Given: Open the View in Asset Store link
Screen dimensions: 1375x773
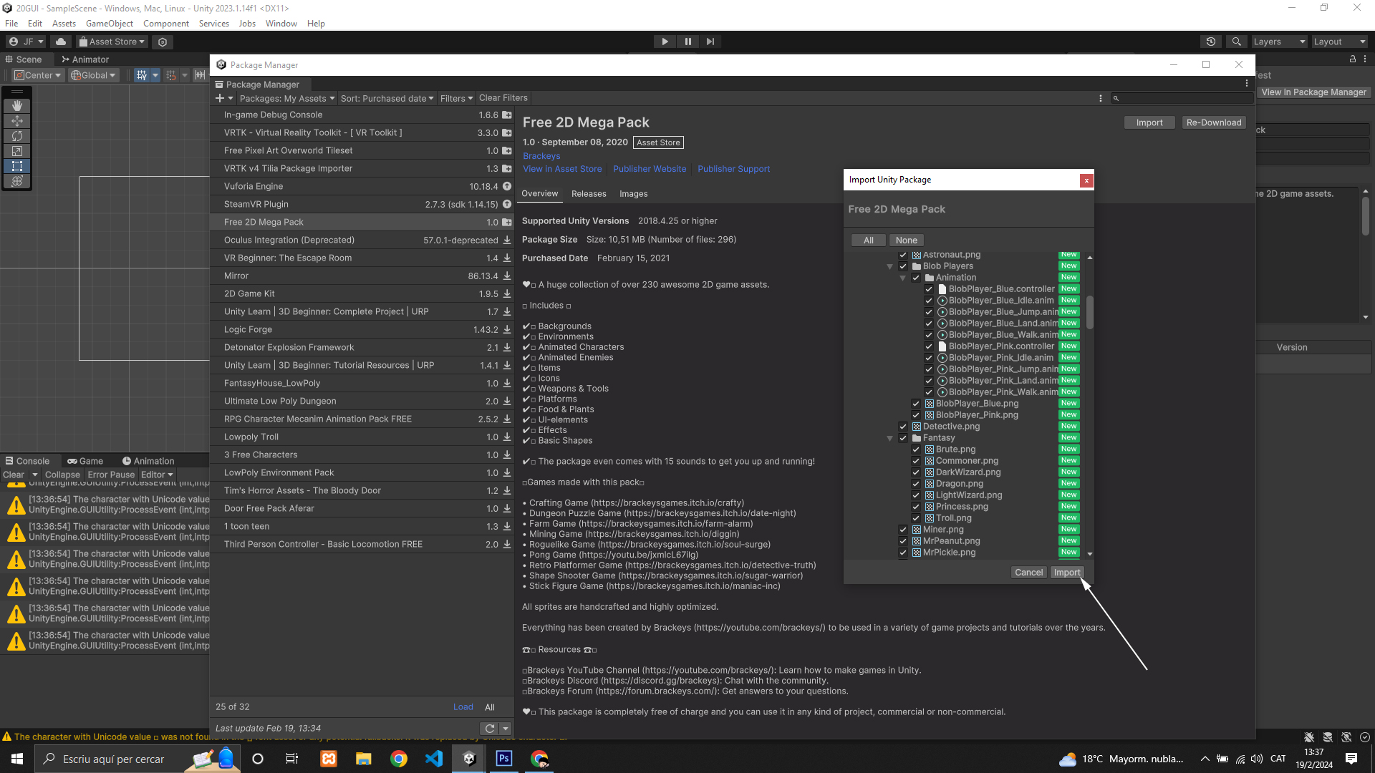Looking at the screenshot, I should [562, 169].
